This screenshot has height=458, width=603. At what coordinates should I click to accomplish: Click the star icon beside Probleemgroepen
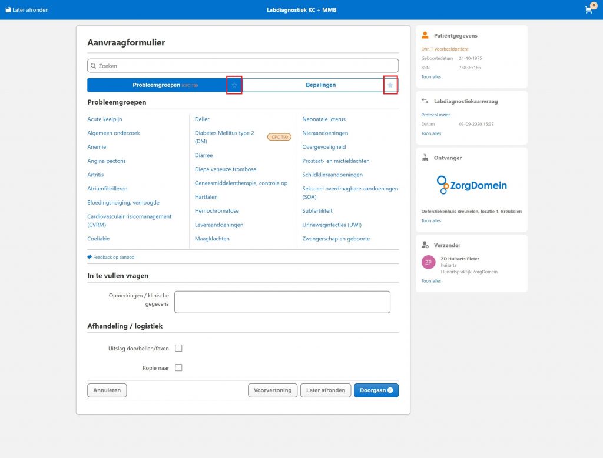(x=234, y=85)
